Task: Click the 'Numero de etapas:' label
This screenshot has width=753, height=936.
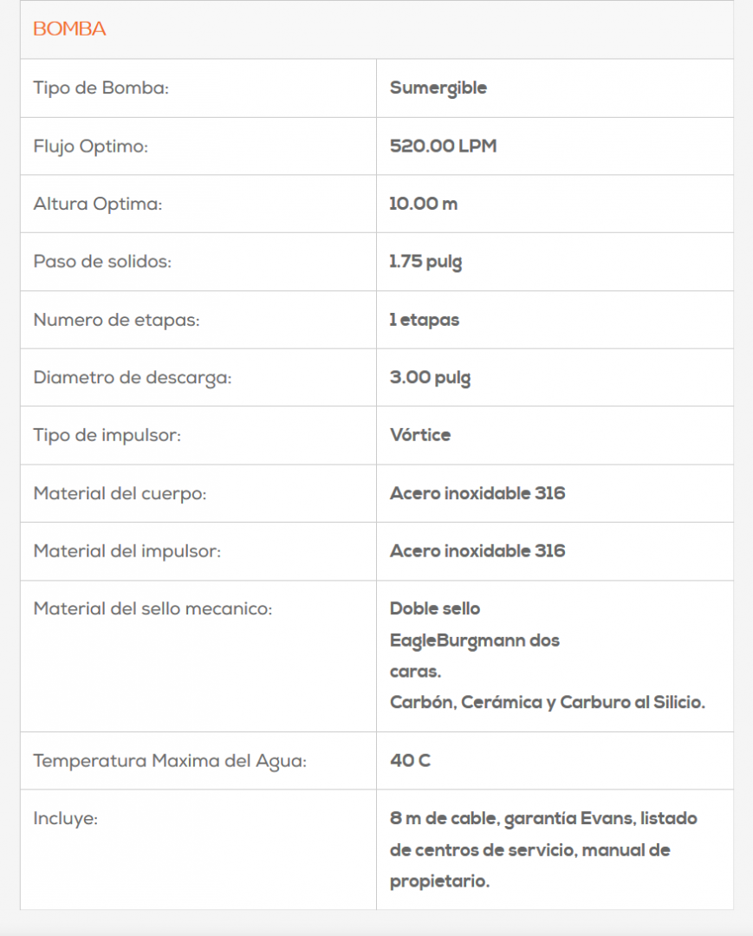Action: click(x=116, y=320)
